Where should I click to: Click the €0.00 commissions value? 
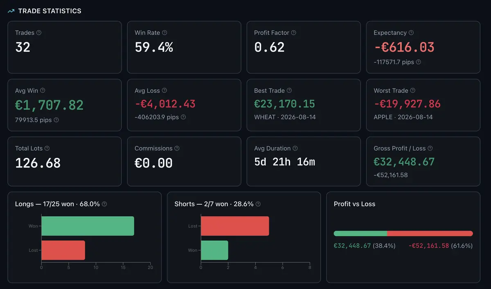(x=154, y=163)
